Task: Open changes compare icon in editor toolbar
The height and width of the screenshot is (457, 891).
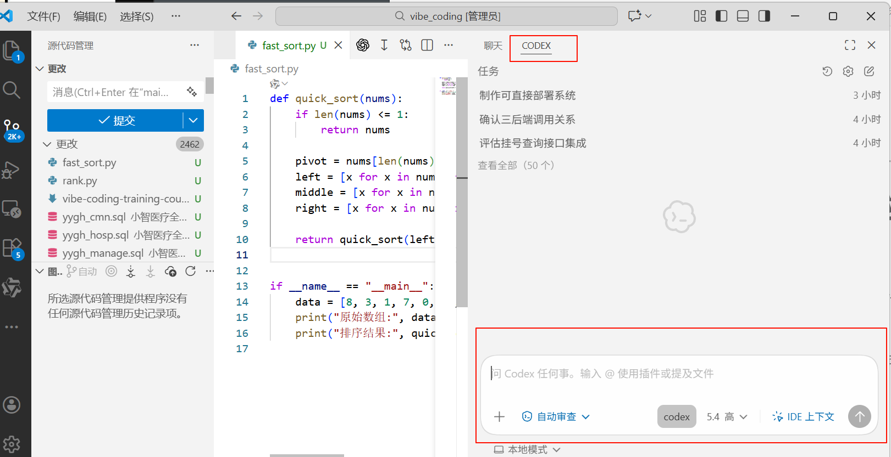Action: click(x=406, y=45)
